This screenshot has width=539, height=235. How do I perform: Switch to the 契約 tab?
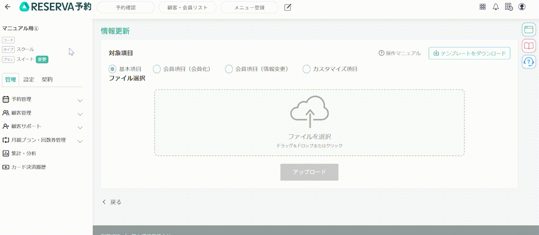coord(47,79)
